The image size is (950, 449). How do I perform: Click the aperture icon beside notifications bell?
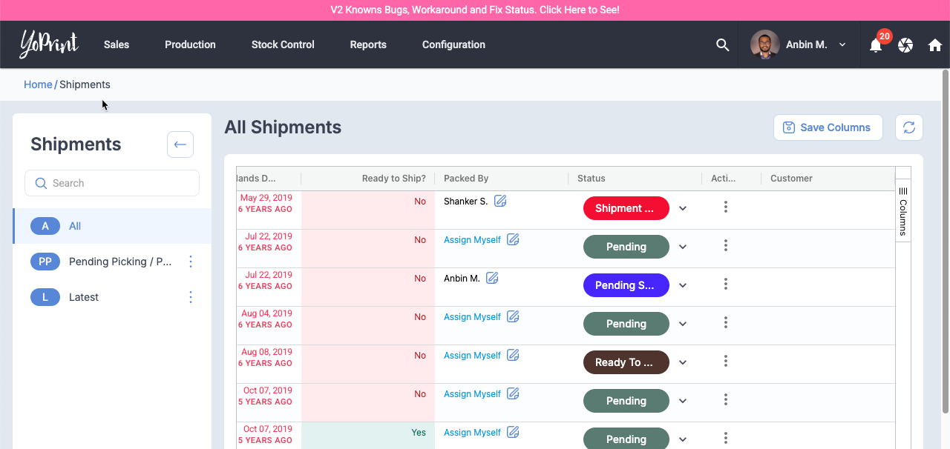pyautogui.click(x=905, y=45)
